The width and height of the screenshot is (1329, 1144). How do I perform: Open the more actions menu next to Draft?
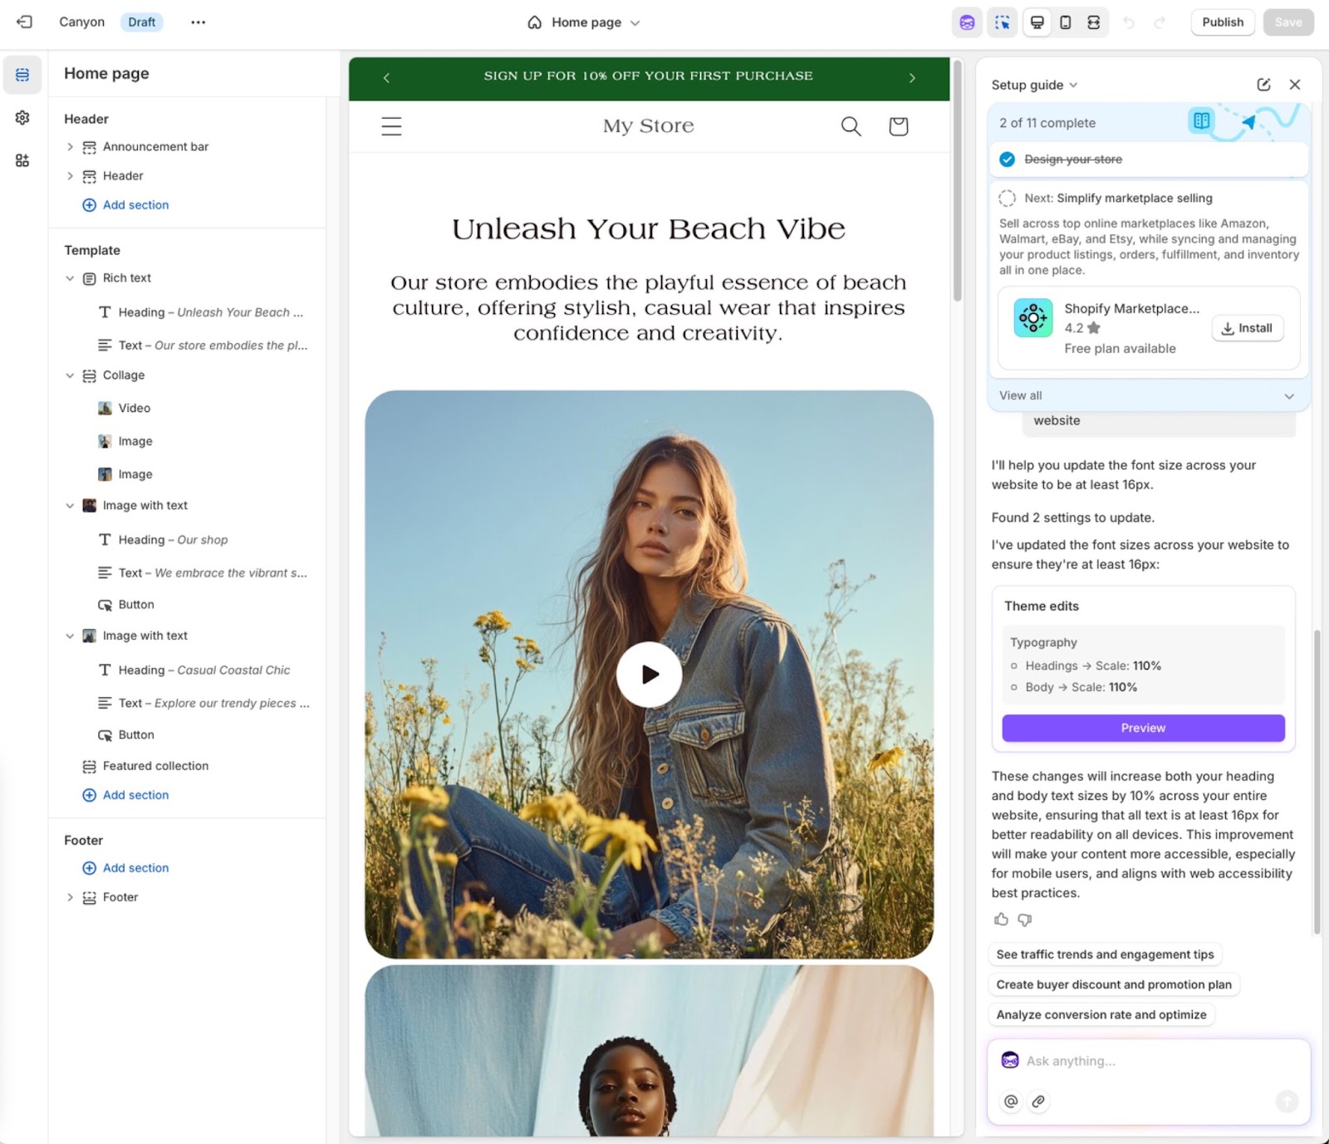[198, 22]
